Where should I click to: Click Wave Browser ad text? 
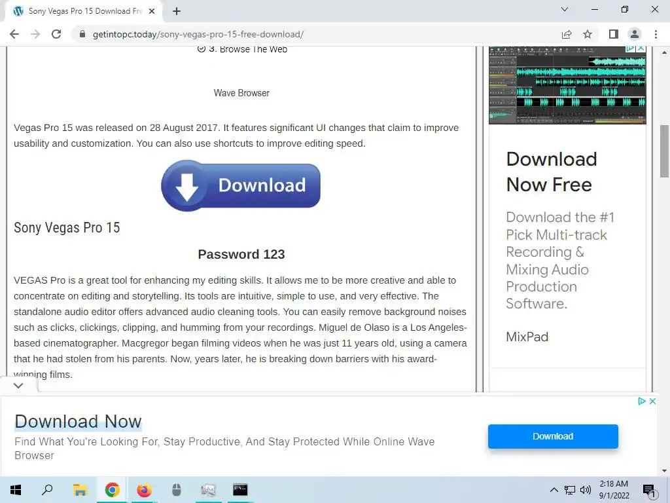(x=241, y=93)
